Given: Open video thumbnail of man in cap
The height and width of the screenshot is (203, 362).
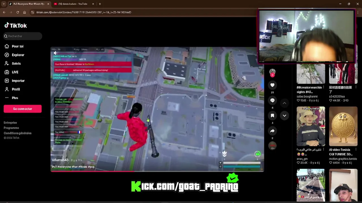Looking at the screenshot, I should [343, 185].
